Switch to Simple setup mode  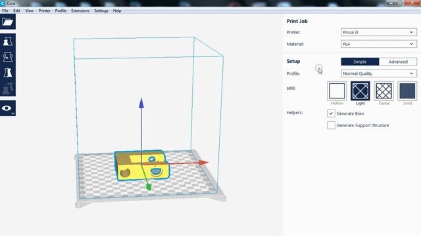(360, 62)
